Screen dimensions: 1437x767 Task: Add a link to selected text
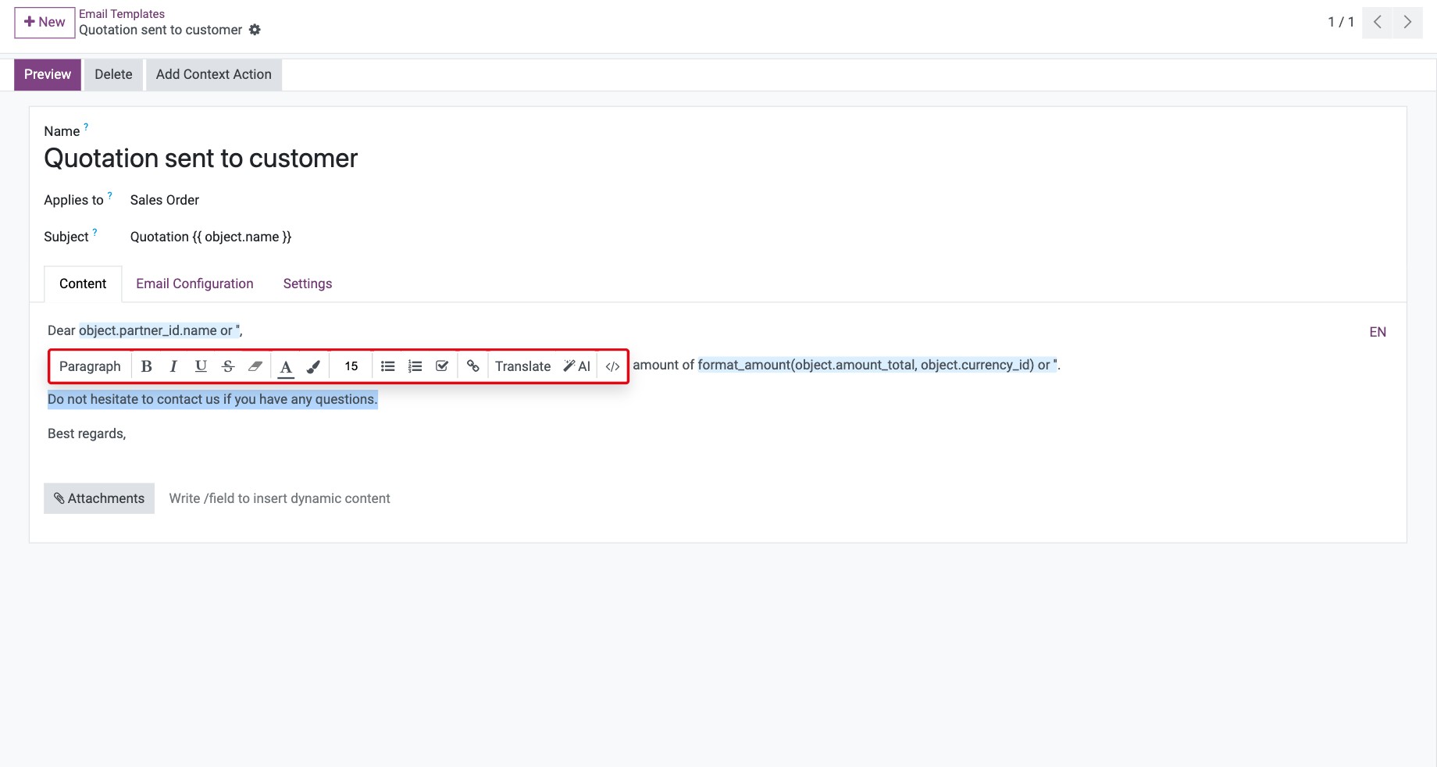tap(472, 366)
